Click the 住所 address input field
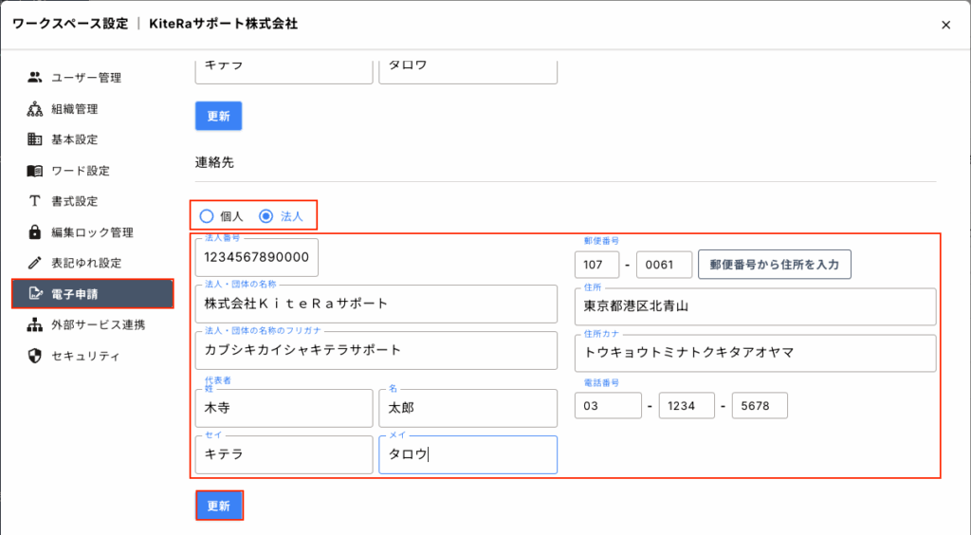971x535 pixels. (x=755, y=306)
